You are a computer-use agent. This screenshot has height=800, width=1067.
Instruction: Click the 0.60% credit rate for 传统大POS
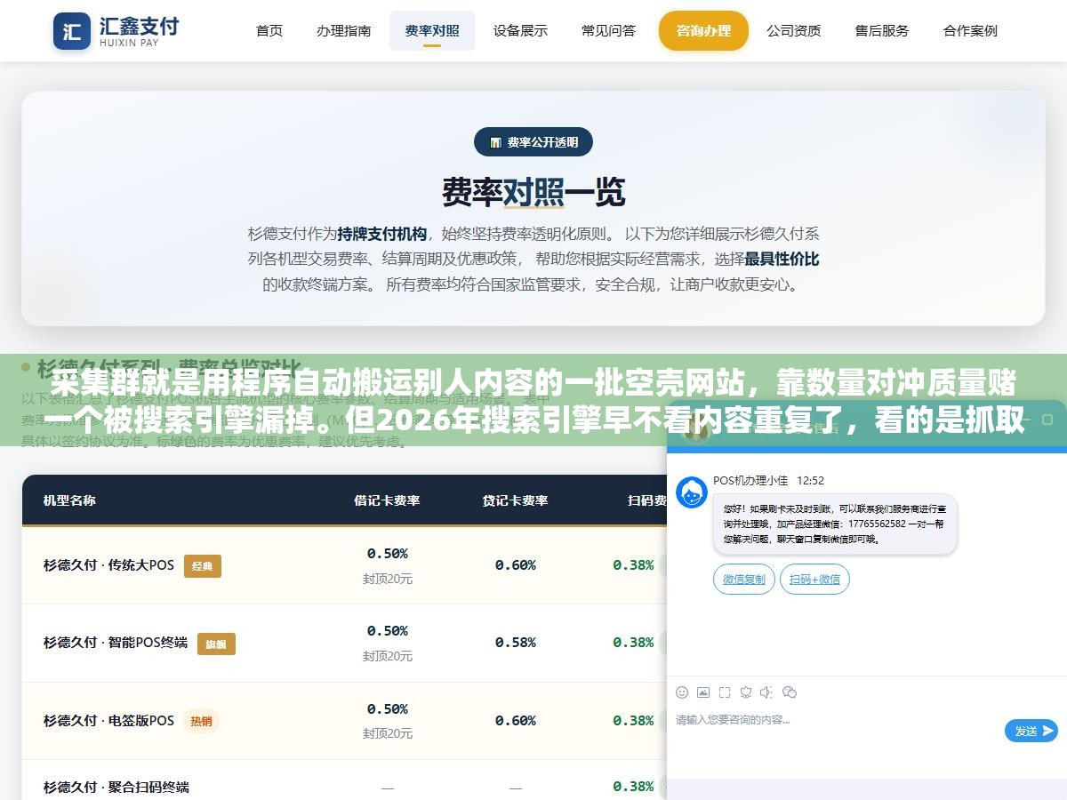[516, 565]
